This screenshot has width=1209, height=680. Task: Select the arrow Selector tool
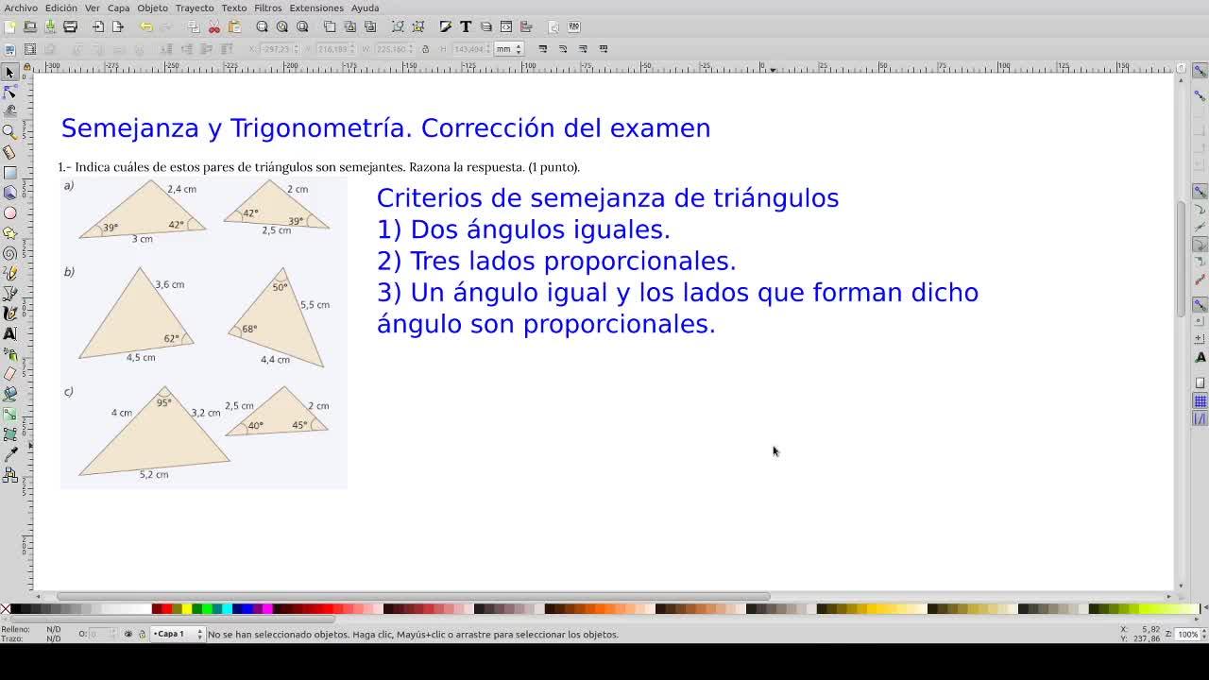[10, 73]
